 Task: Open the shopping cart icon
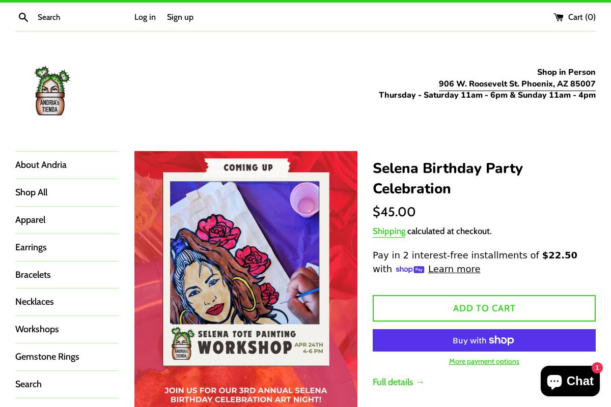click(559, 17)
